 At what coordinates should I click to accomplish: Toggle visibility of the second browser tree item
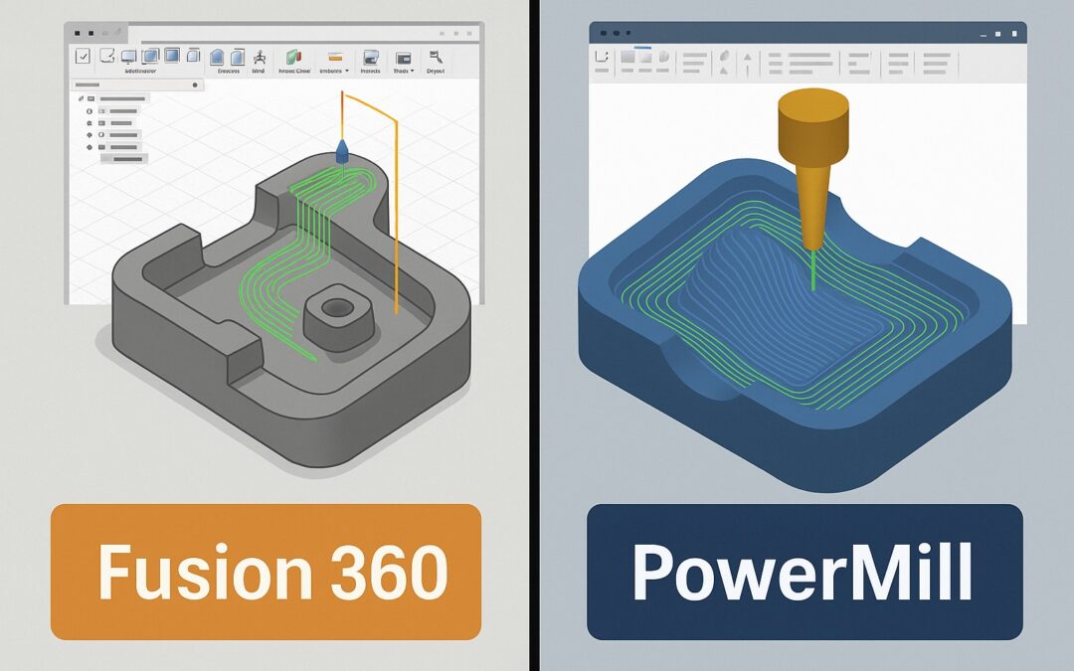click(89, 111)
